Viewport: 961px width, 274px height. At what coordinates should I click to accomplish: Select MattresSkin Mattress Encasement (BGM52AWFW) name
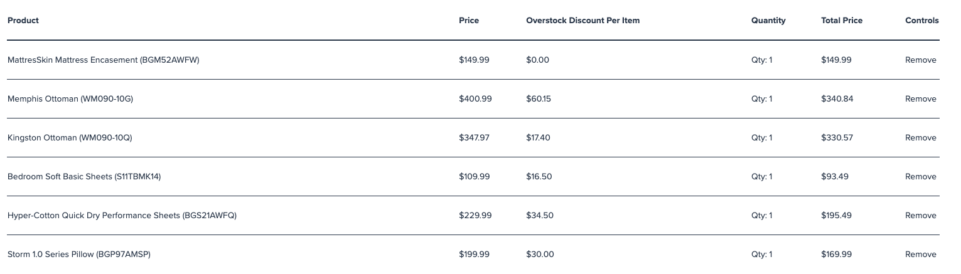coord(104,60)
